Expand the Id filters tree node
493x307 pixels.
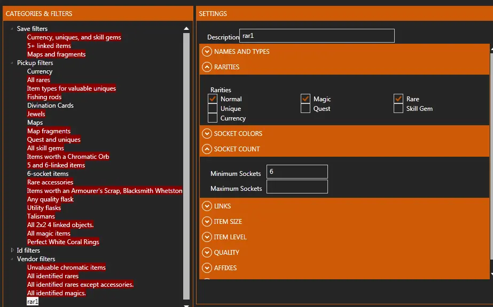(12, 251)
